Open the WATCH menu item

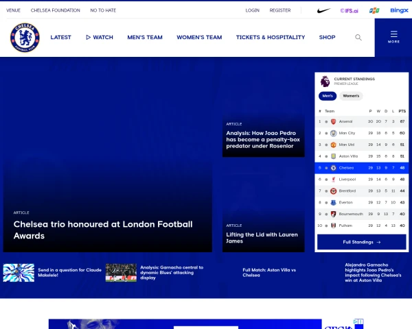click(100, 37)
